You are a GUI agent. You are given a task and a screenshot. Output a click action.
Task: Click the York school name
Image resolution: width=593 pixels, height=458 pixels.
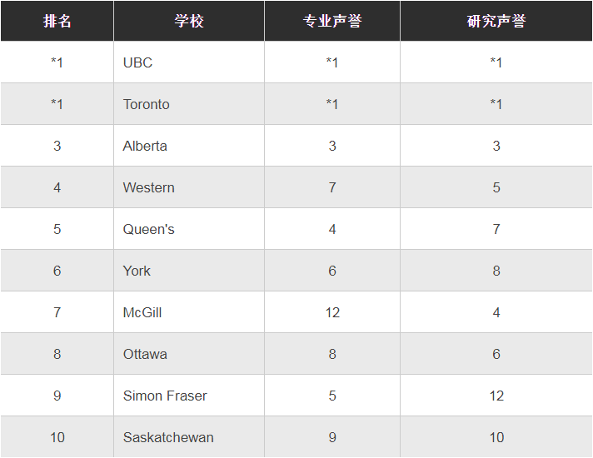[x=137, y=271]
